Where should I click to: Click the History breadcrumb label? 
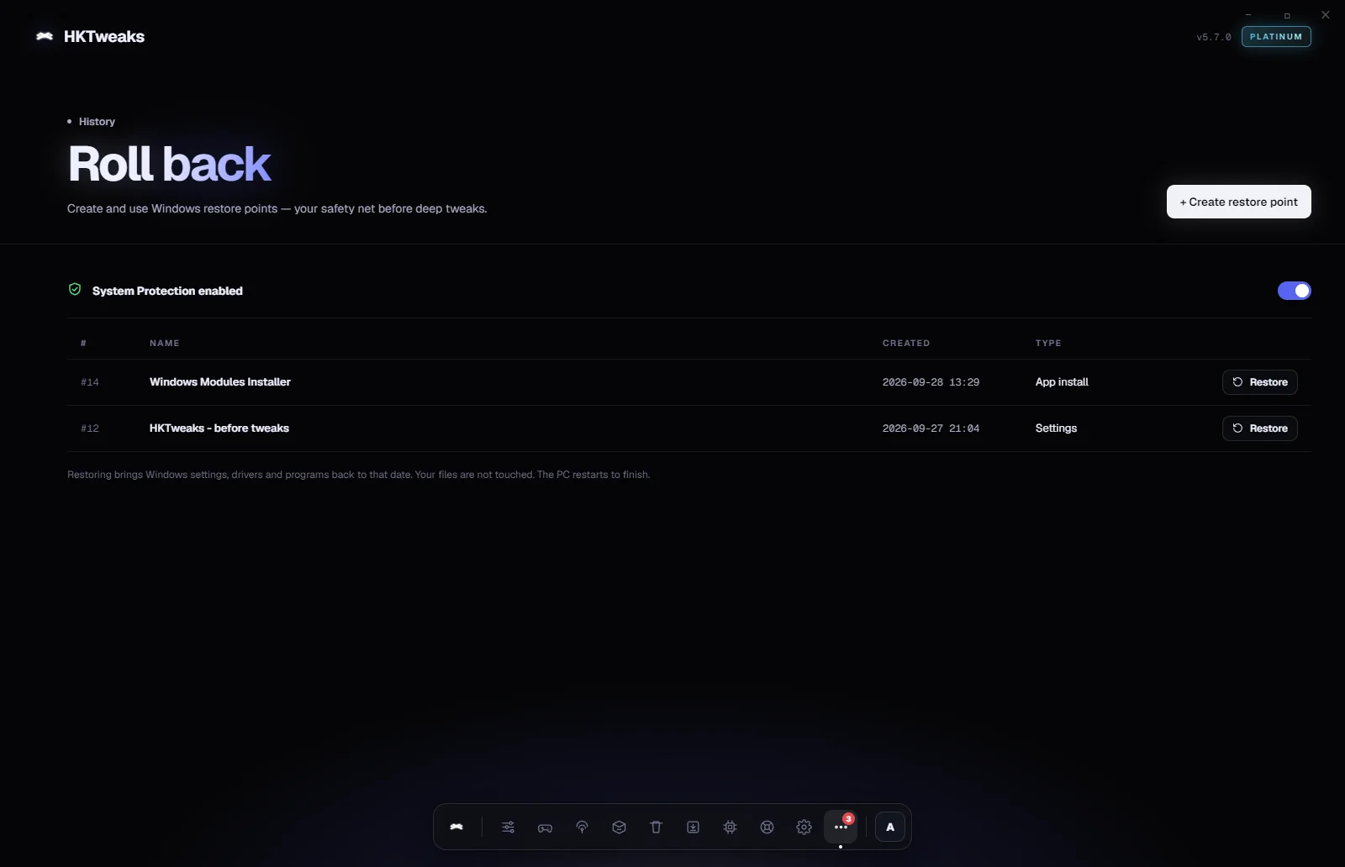point(97,122)
